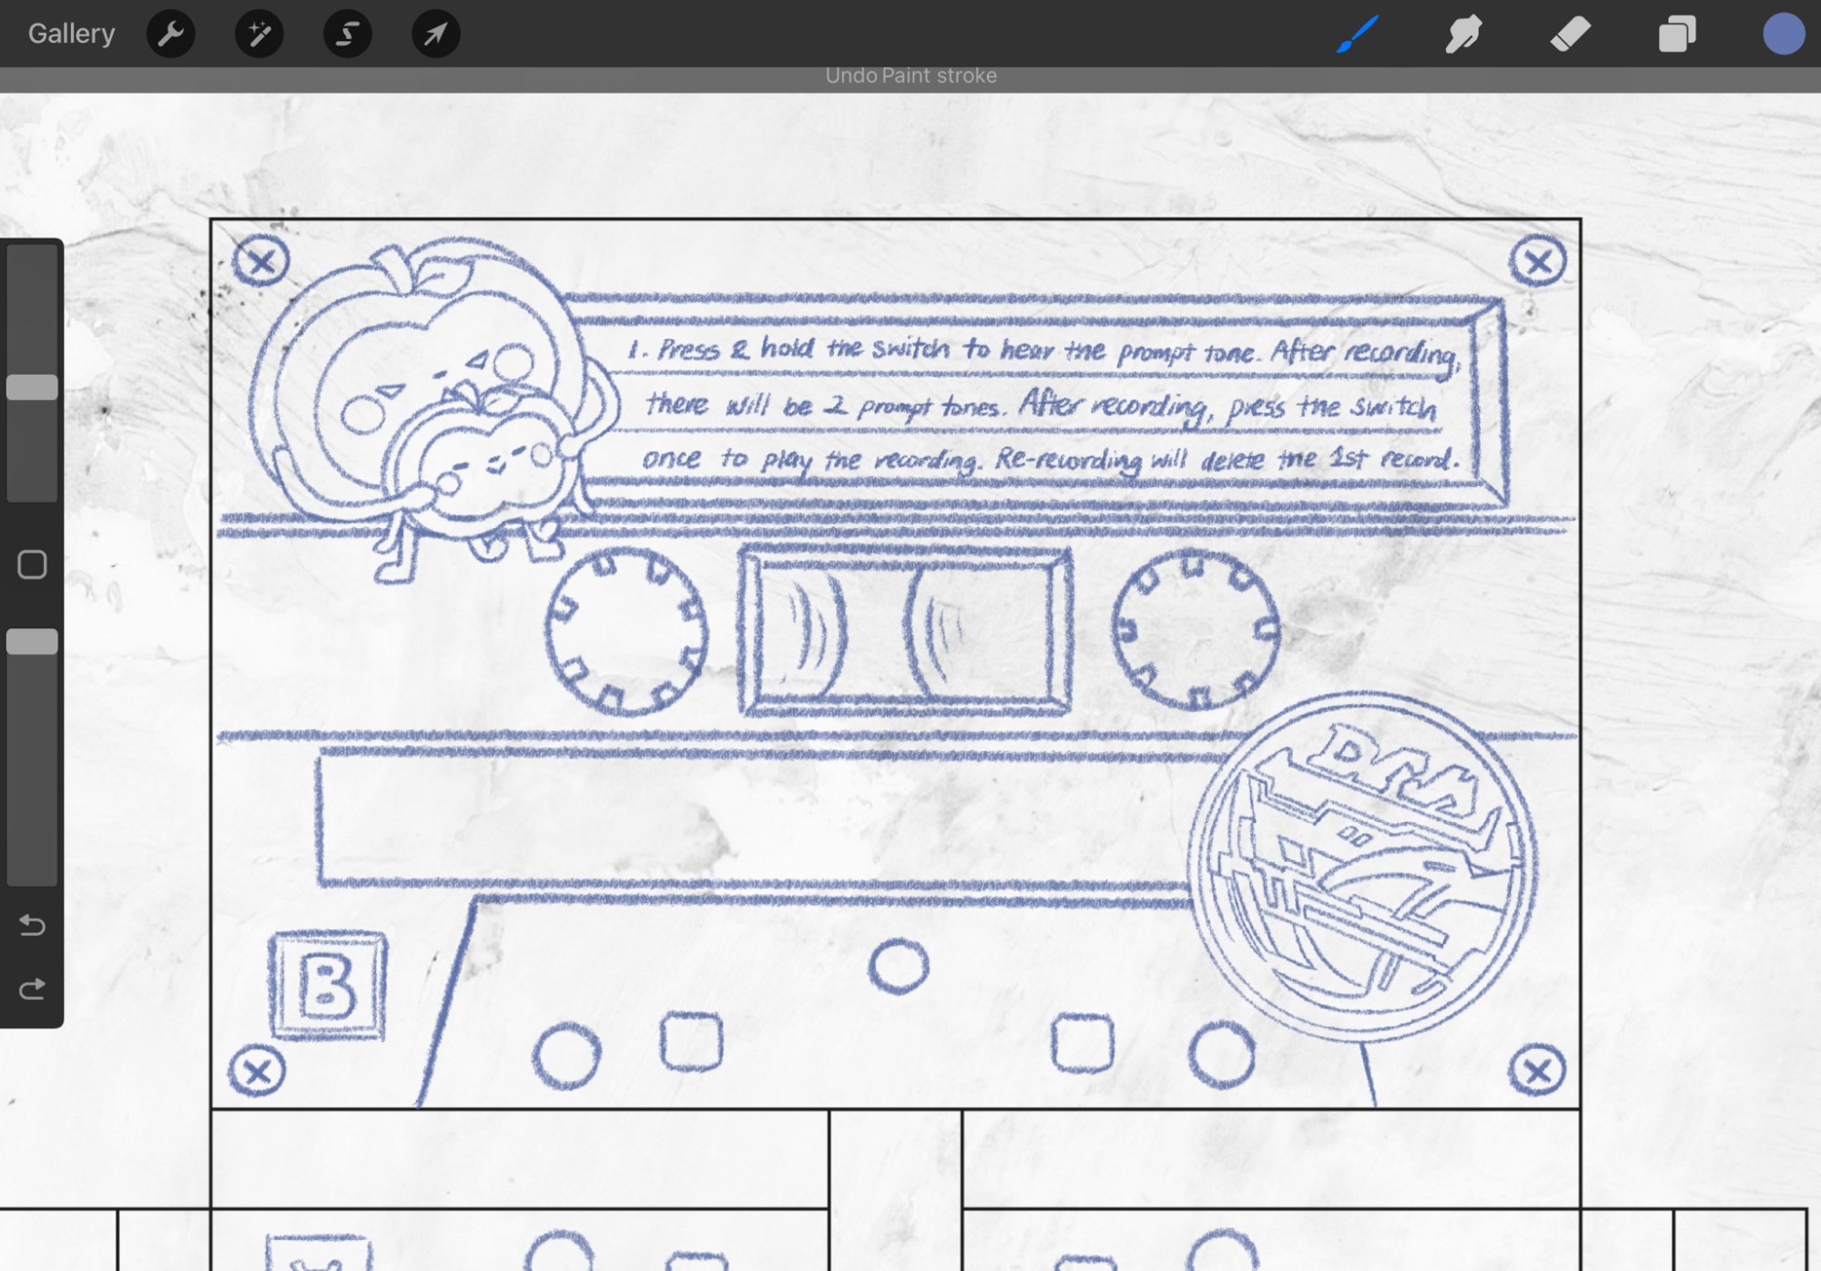Viewport: 1821px width, 1271px height.
Task: Select the Brush paint tool
Action: 1358,35
